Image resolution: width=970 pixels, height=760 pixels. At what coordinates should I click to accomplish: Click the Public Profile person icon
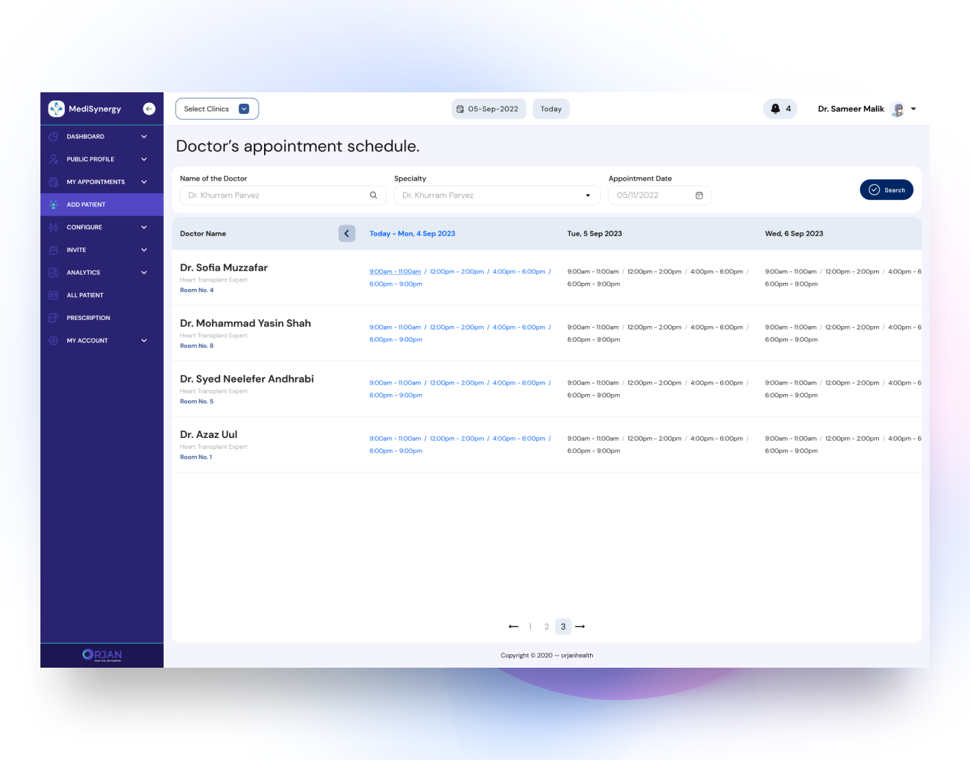[x=53, y=159]
